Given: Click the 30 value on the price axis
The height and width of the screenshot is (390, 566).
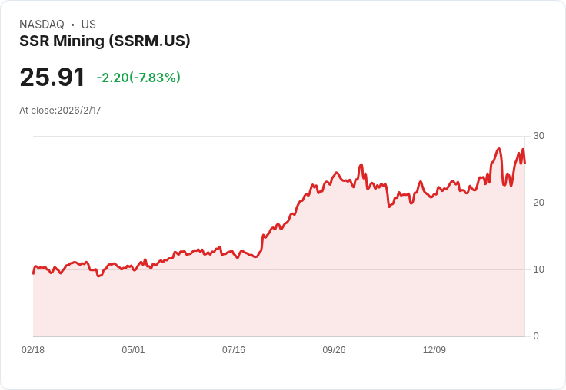Looking at the screenshot, I should click(538, 136).
